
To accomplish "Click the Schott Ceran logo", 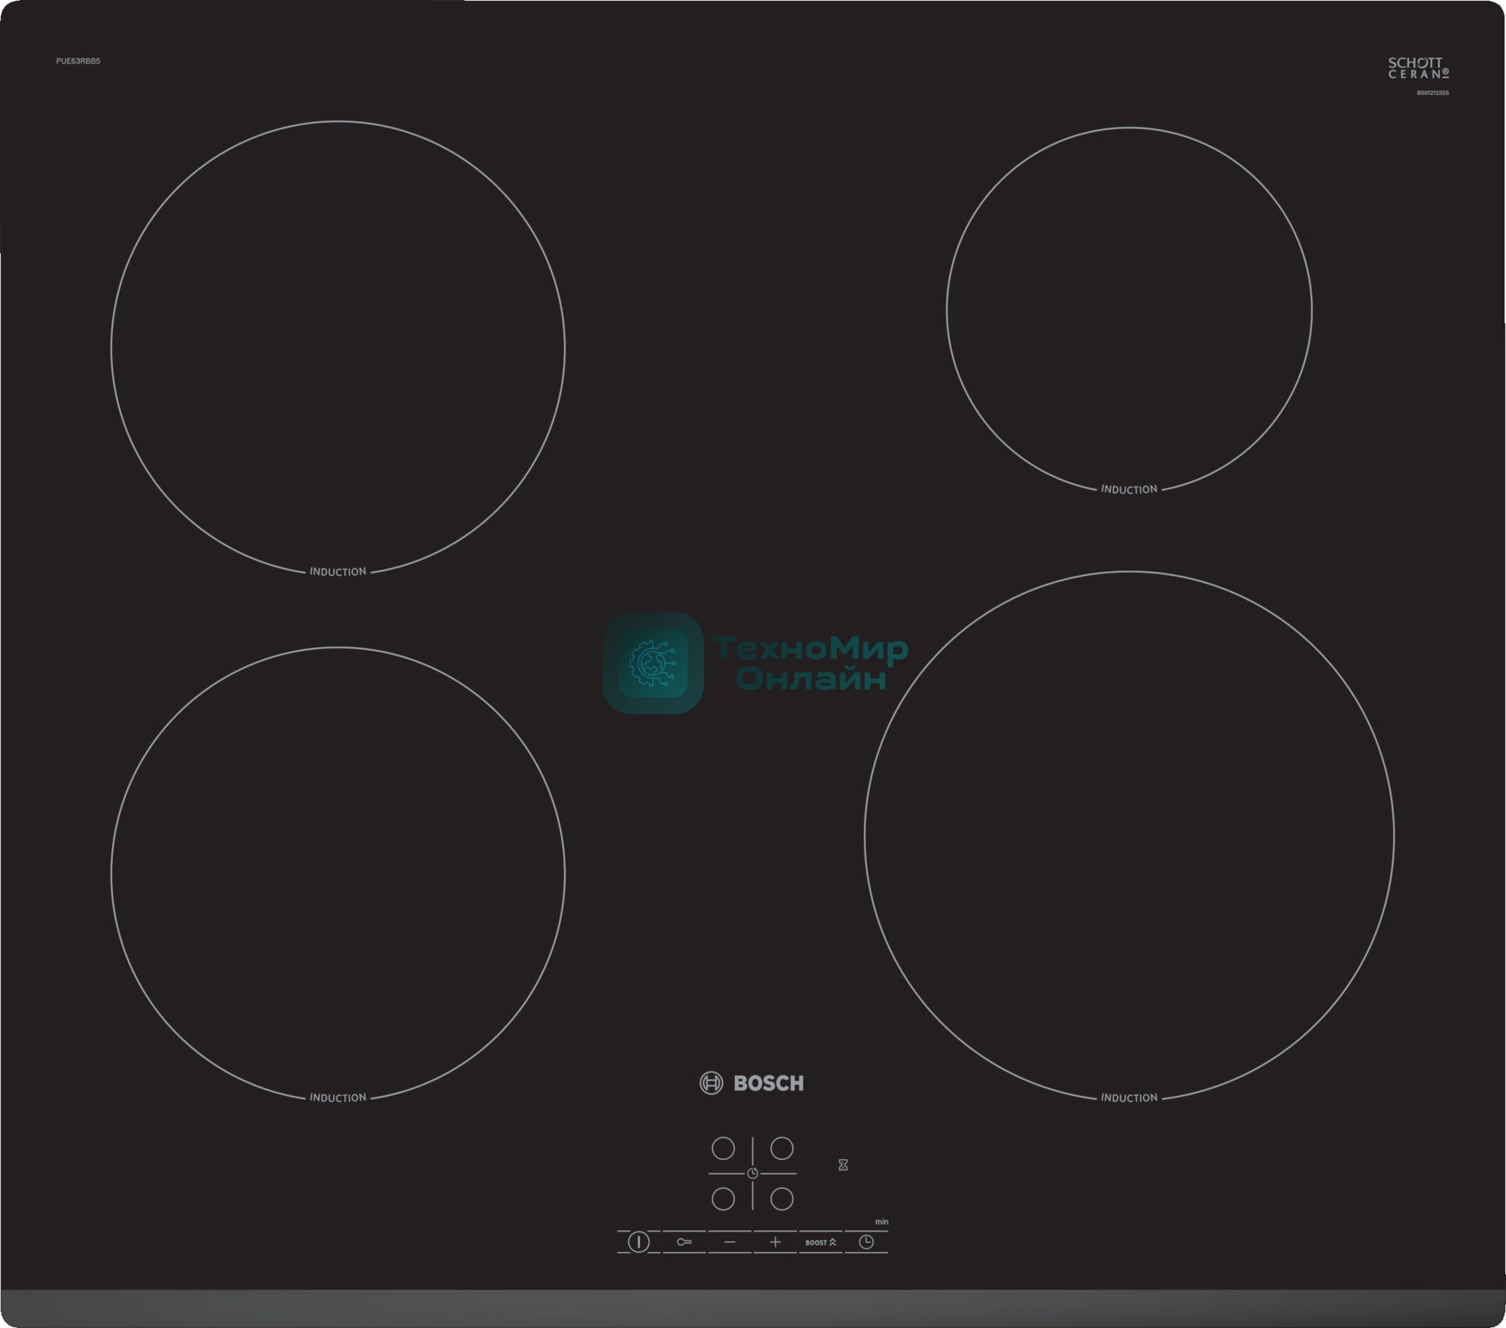I will pos(1418,69).
